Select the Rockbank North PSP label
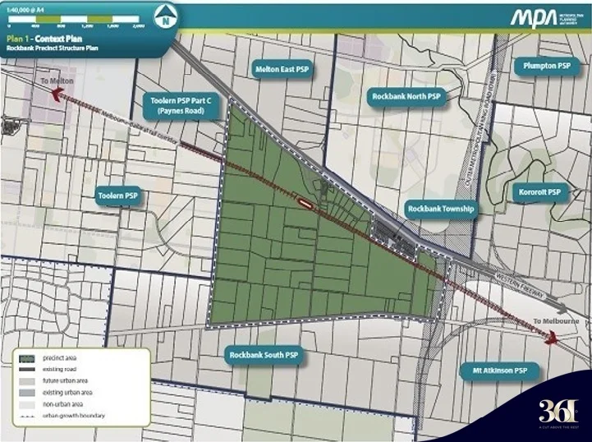 406,96
